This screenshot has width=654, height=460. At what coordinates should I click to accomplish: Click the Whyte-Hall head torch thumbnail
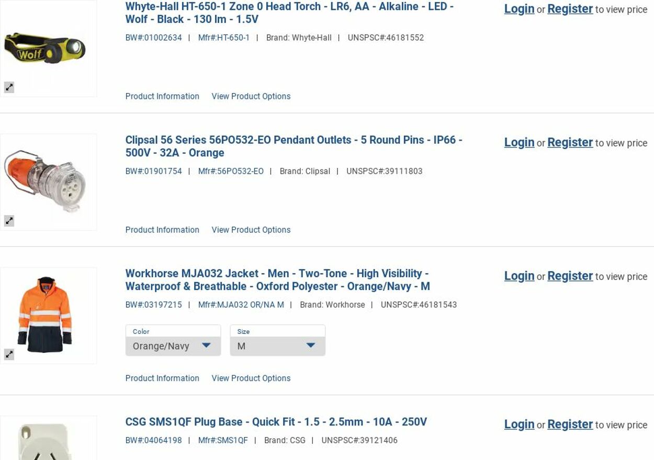pyautogui.click(x=48, y=49)
